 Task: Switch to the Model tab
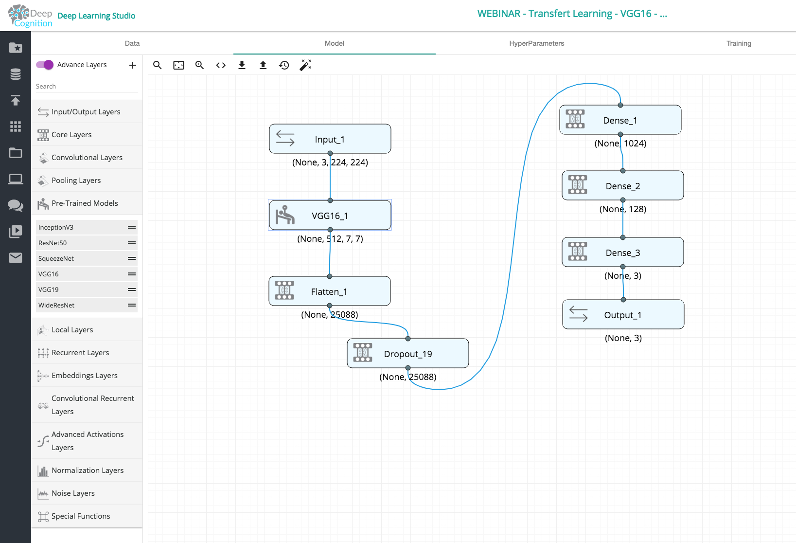[x=335, y=43]
